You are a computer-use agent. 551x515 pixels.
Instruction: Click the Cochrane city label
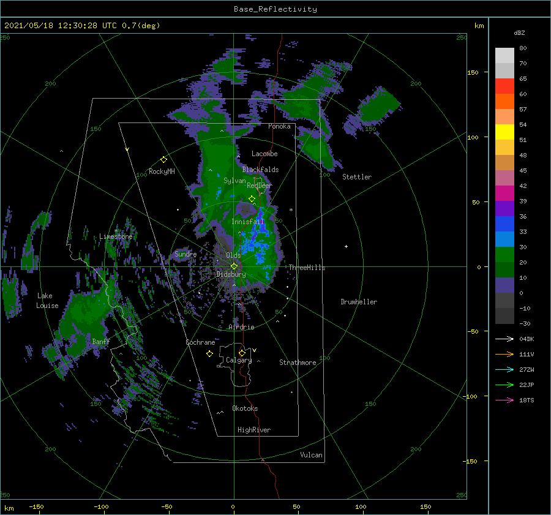pos(200,342)
